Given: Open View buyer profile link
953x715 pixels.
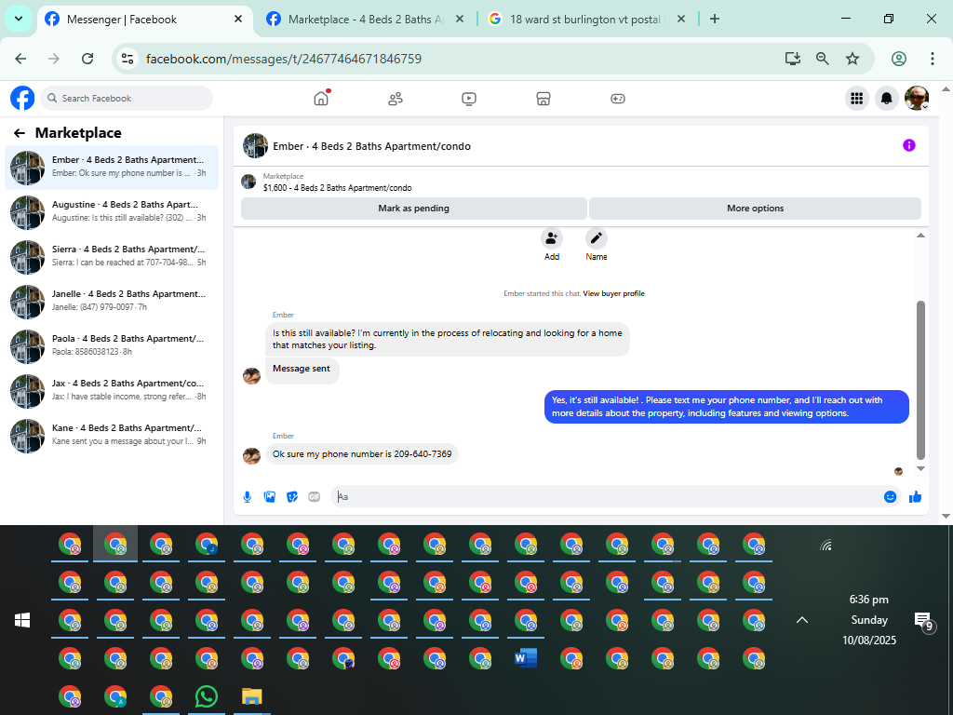Looking at the screenshot, I should coord(613,293).
